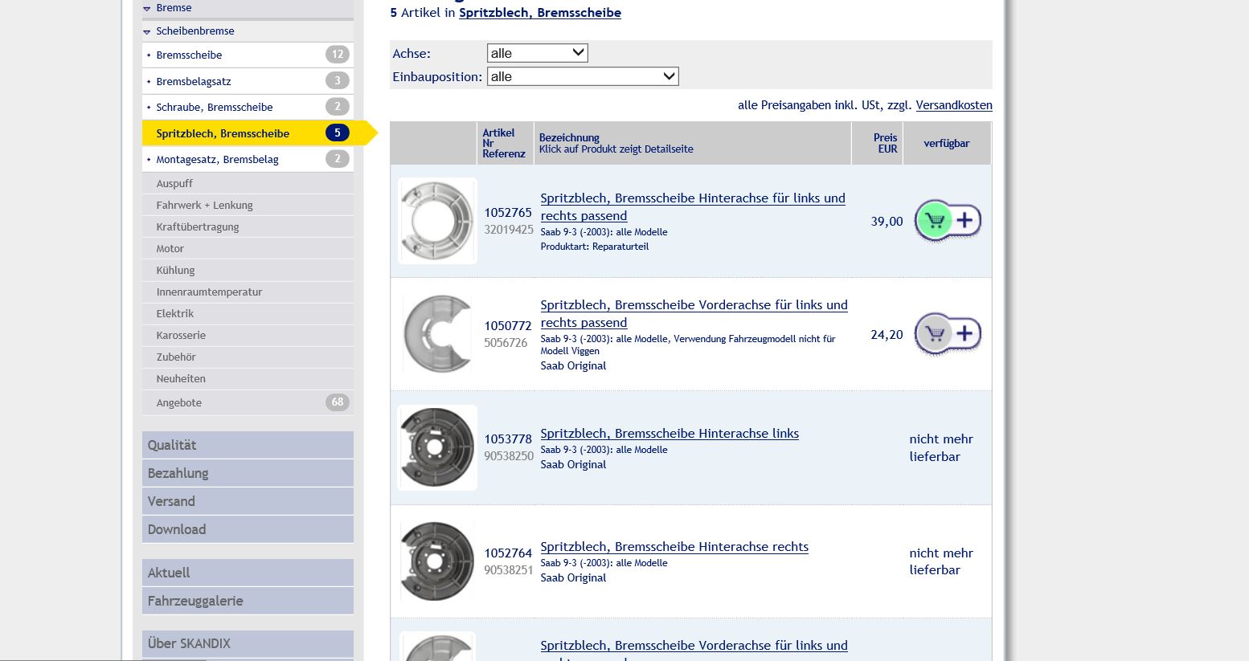Click the Artikel Nr Referenz column header

[505, 143]
